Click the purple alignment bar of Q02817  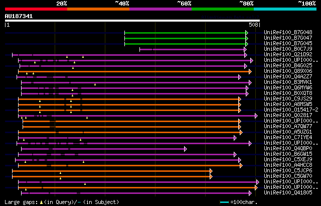tap(137, 116)
